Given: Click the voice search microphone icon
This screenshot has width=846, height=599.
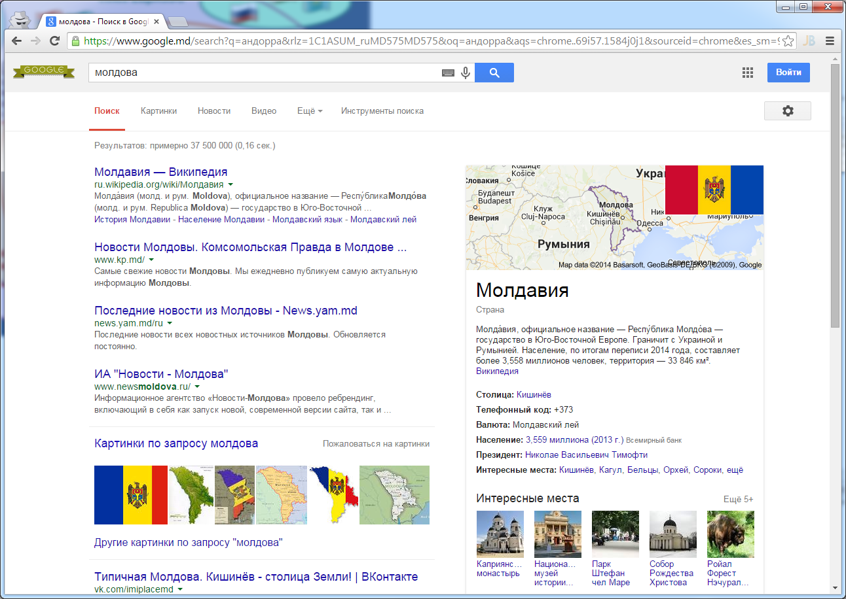Looking at the screenshot, I should [466, 73].
